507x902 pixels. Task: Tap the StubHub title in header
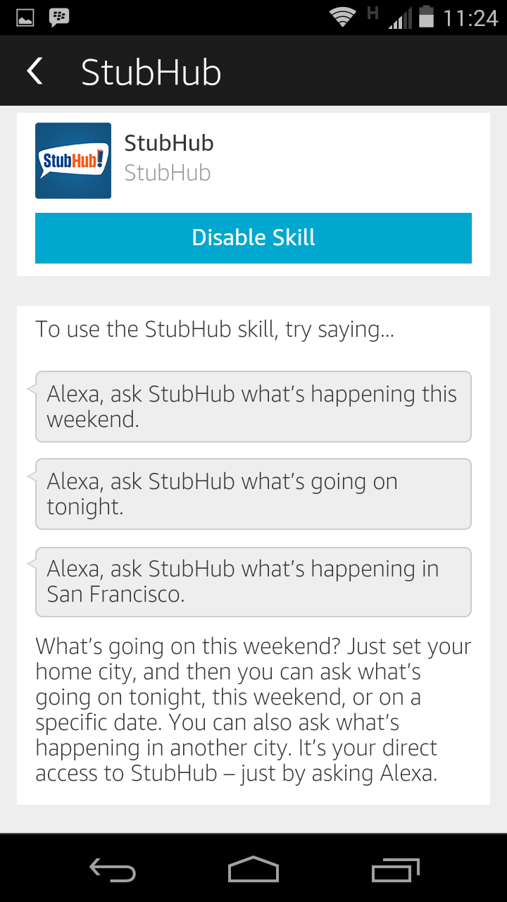[151, 73]
